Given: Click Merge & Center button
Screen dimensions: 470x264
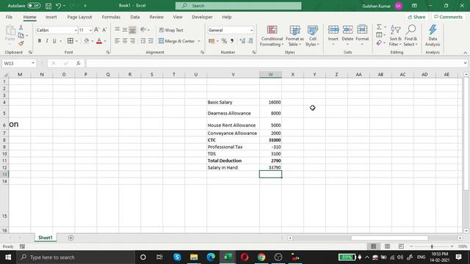Looking at the screenshot, I should click(x=177, y=41).
